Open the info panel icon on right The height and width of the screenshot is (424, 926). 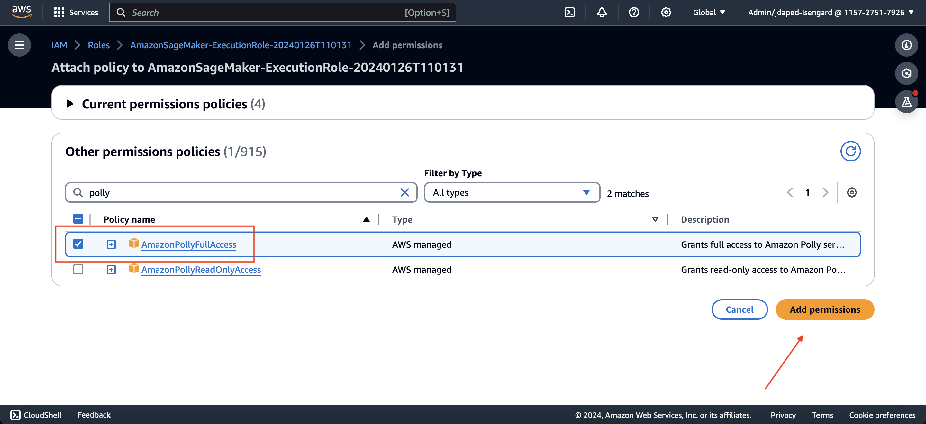[x=906, y=45]
